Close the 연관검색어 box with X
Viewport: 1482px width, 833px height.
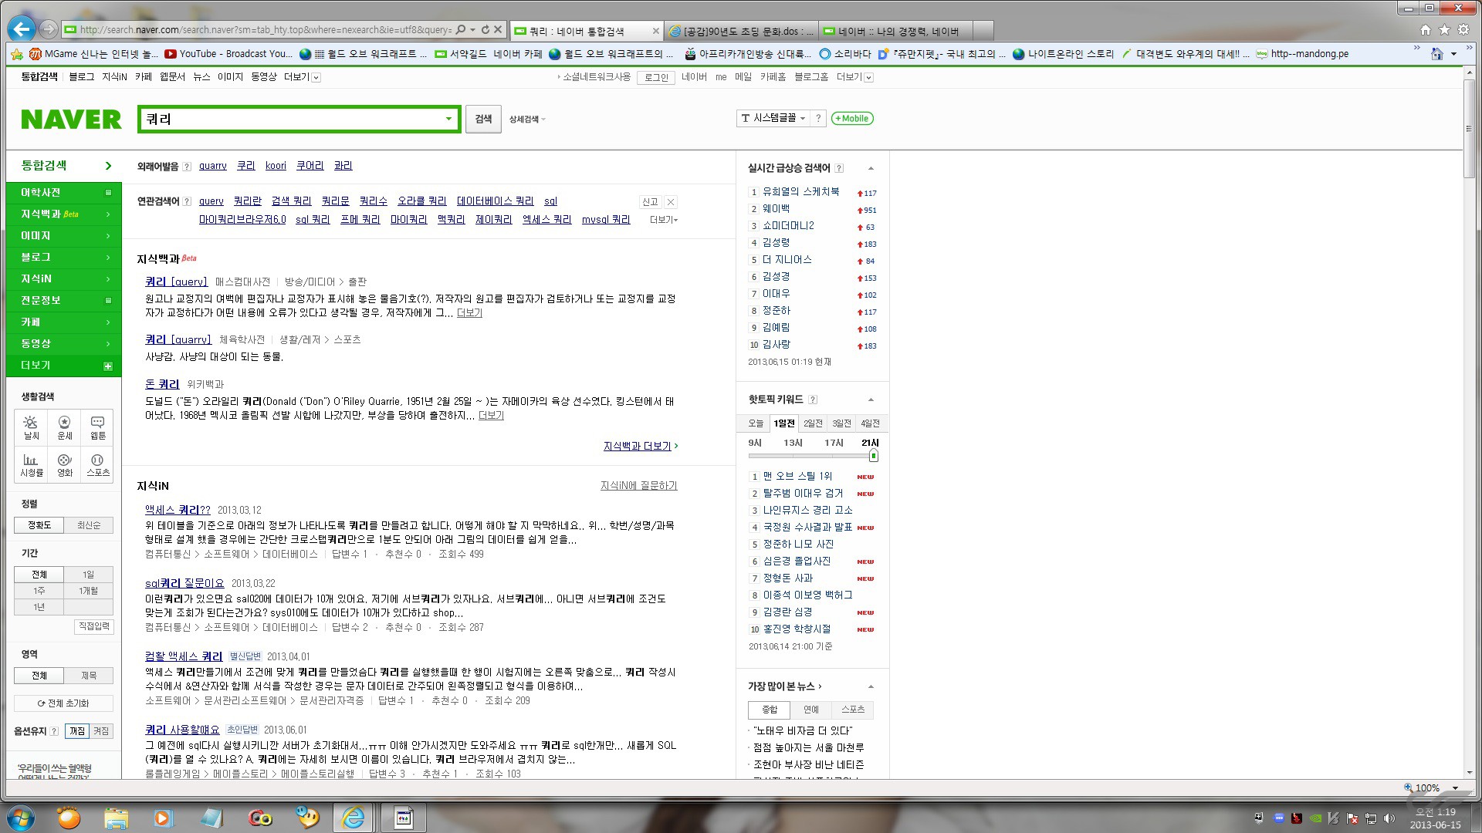pyautogui.click(x=671, y=202)
